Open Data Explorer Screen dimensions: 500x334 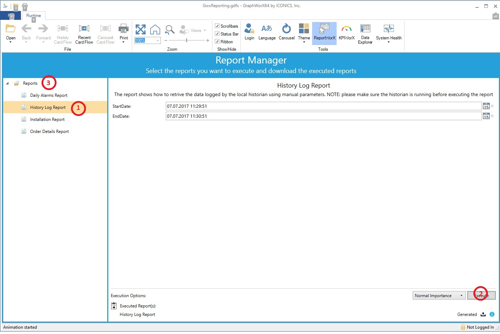pos(365,34)
